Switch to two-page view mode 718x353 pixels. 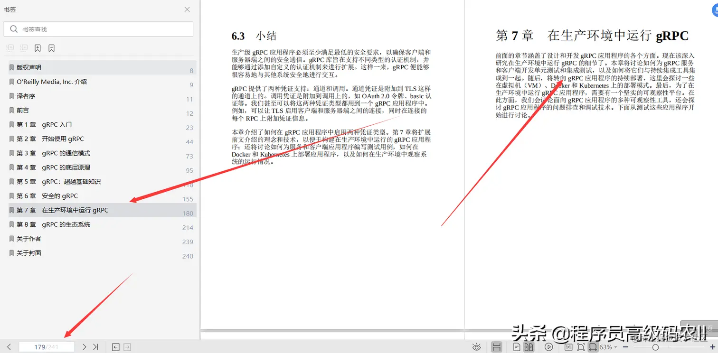[x=529, y=347]
